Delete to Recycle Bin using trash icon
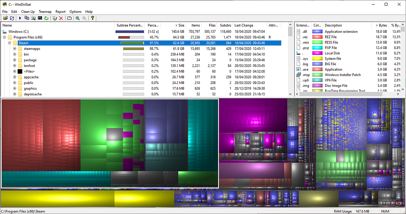 [54, 18]
